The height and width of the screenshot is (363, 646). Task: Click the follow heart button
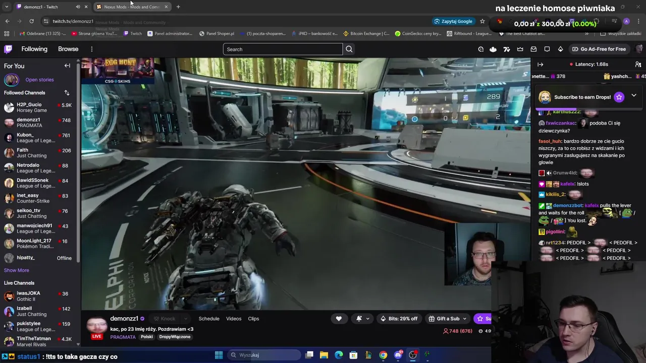pos(339,319)
